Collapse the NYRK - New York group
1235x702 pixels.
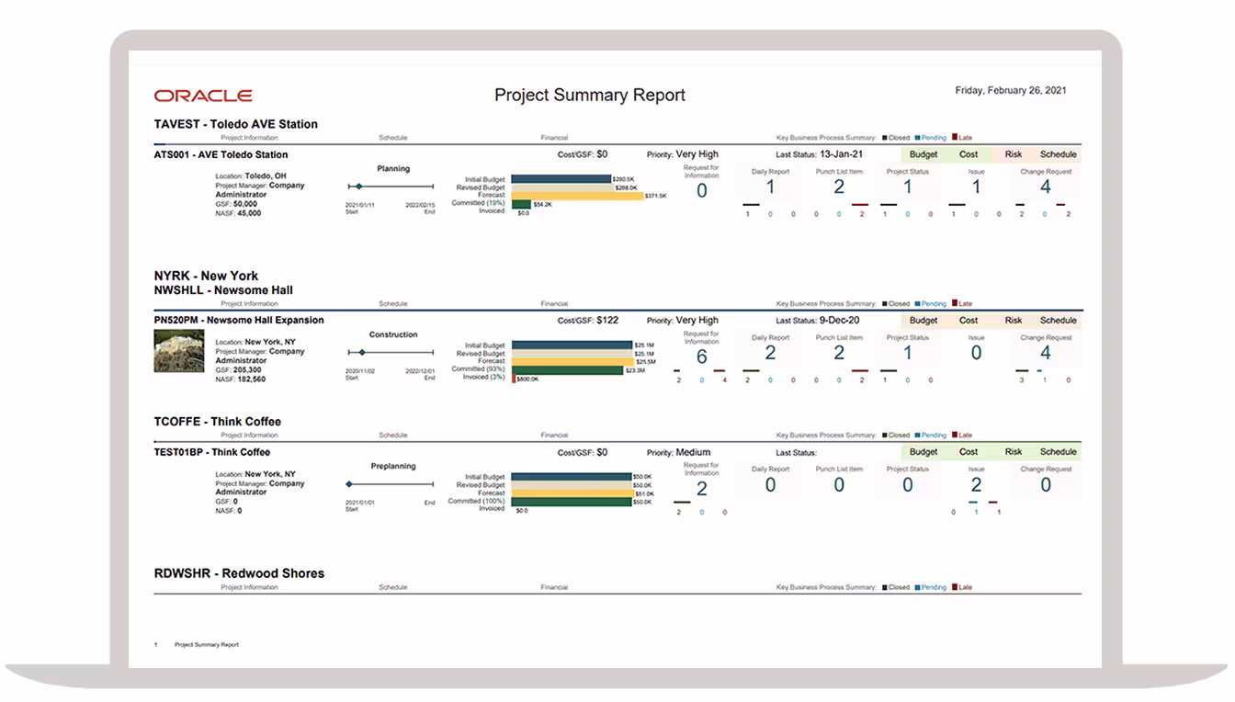tap(206, 275)
